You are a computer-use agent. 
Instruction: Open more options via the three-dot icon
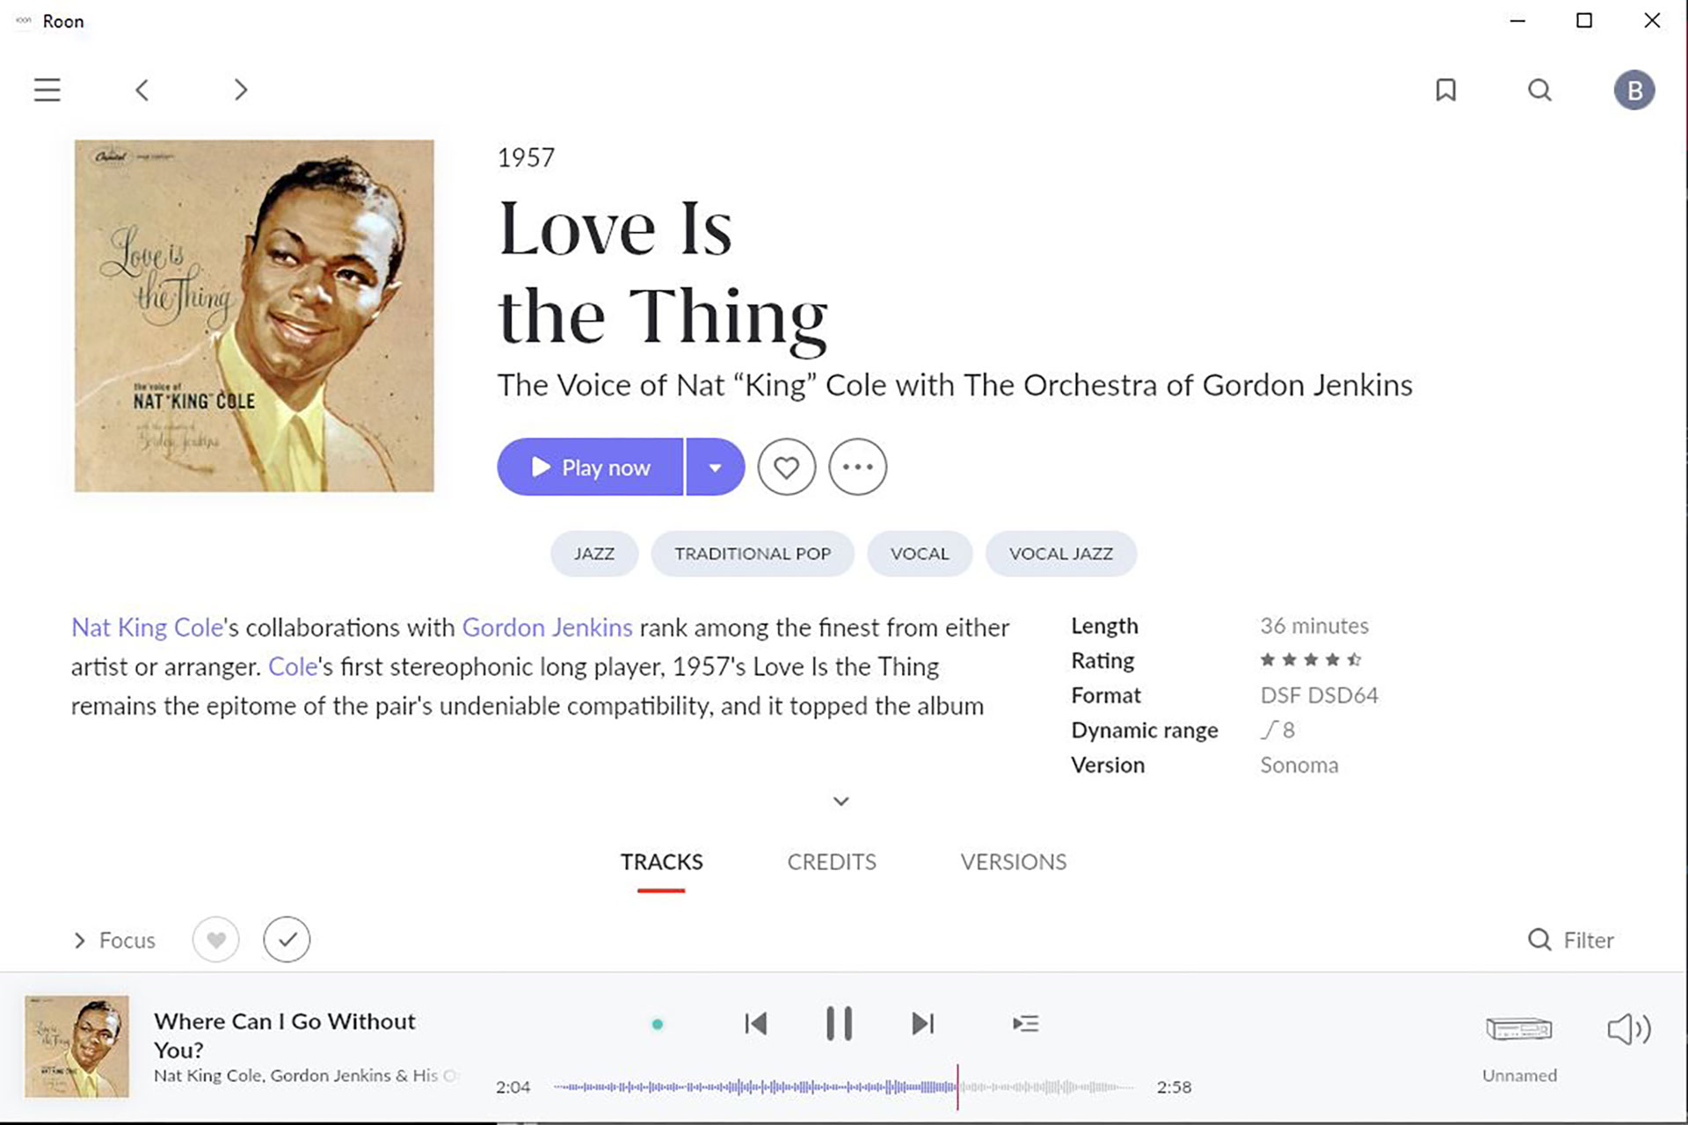pos(857,467)
